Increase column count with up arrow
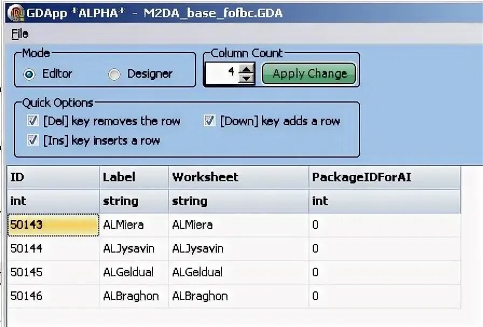Screen dimensions: 483x327 point(246,69)
